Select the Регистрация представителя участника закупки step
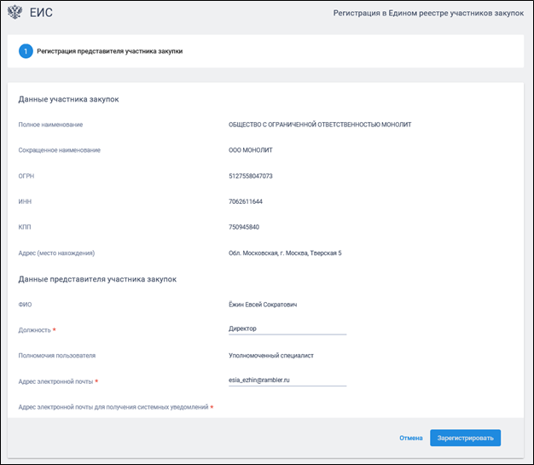 coord(110,51)
